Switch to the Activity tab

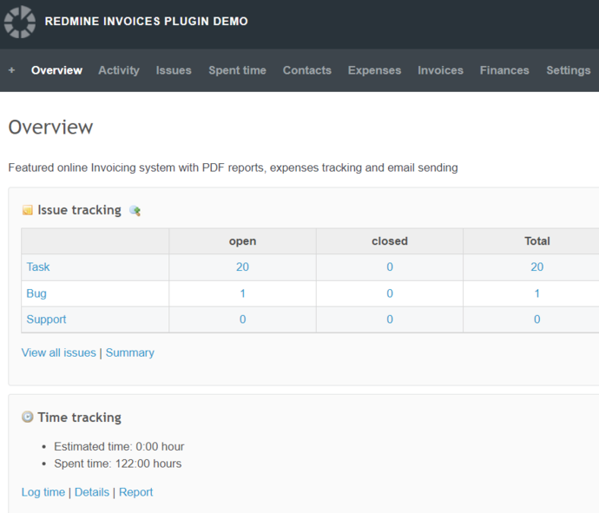pos(119,70)
